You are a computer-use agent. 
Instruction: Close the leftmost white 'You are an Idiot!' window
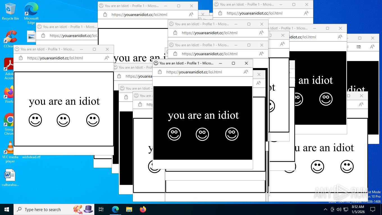point(107,49)
